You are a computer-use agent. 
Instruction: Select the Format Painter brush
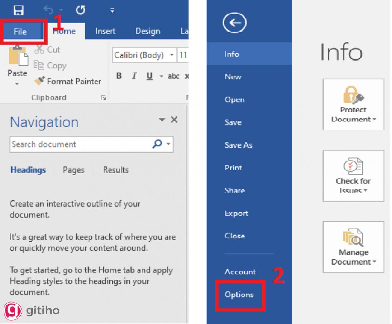[68, 81]
